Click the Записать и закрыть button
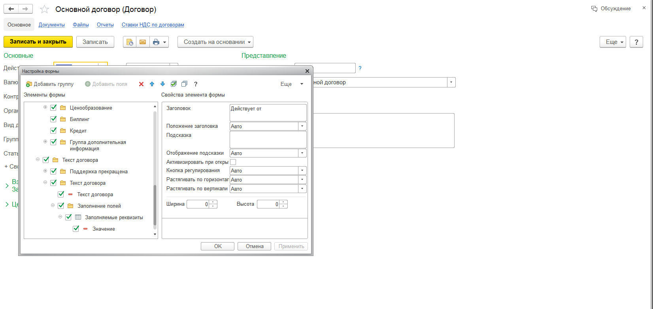Screen dimensions: 653x309 pyautogui.click(x=38, y=42)
